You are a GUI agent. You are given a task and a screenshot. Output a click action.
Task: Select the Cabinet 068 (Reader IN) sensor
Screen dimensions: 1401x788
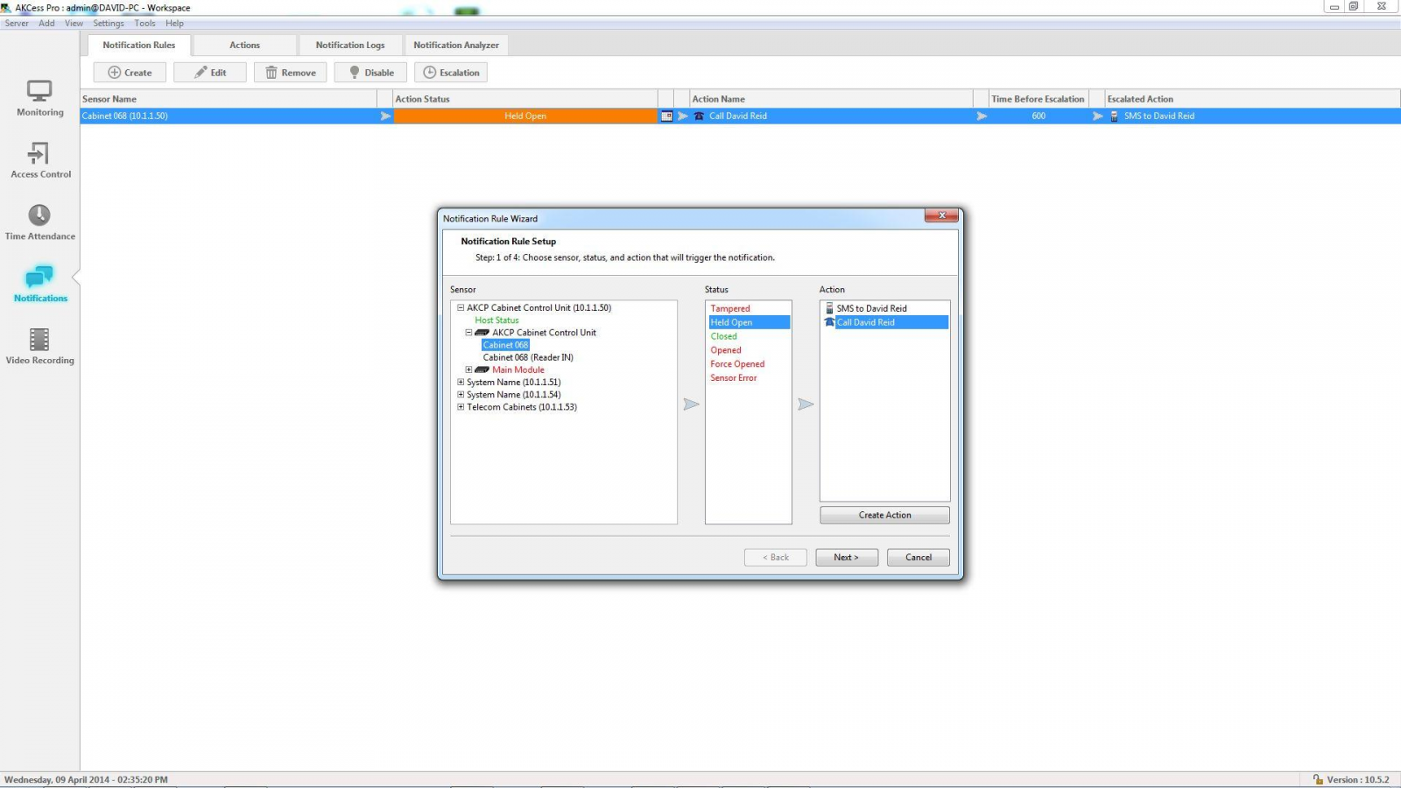click(x=528, y=358)
